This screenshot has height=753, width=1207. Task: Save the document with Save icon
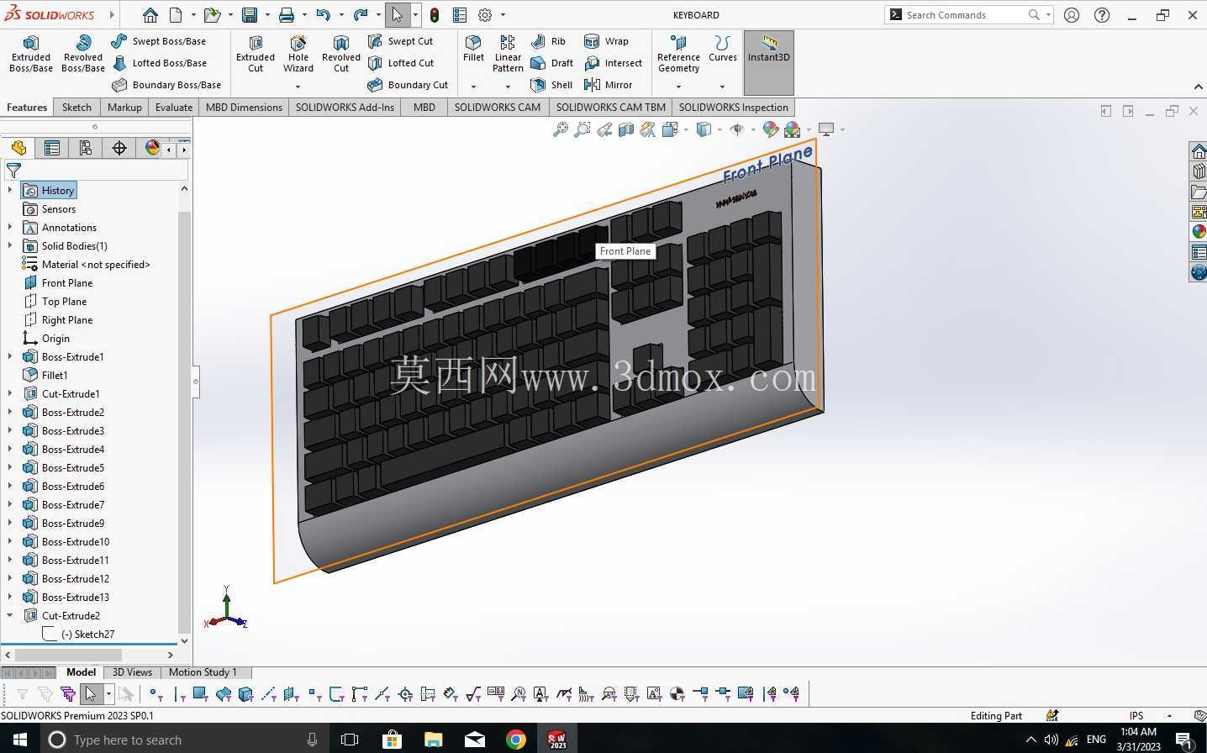[250, 15]
